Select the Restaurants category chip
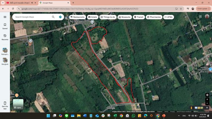Image resolution: width=212 pixels, height=119 pixels. [x=77, y=17]
